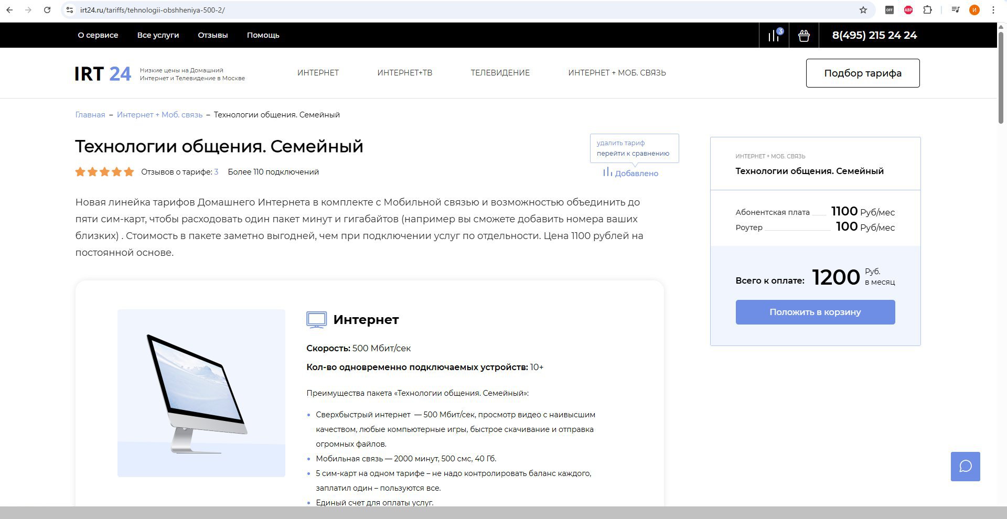This screenshot has width=1007, height=519.
Task: Open Интернет + Моб. связь breadcrumb link
Action: coord(159,115)
